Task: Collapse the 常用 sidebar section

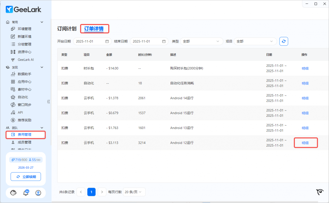Action: pos(42,22)
